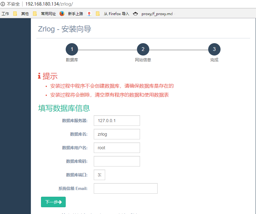Click the site info icon next to 不安全
Viewport: 256px width, 214px height.
(x=2, y=4)
